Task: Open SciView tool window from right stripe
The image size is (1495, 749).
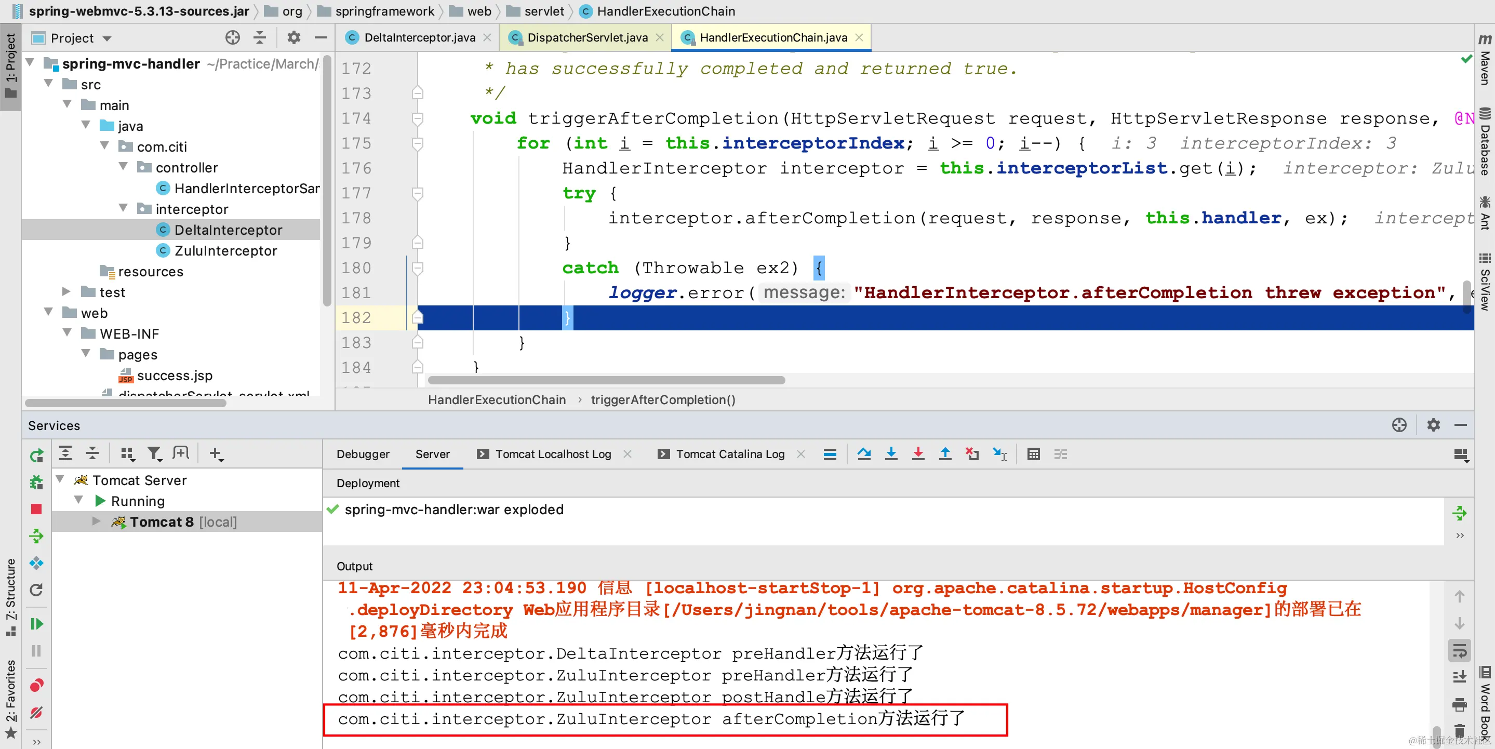Action: coord(1485,282)
